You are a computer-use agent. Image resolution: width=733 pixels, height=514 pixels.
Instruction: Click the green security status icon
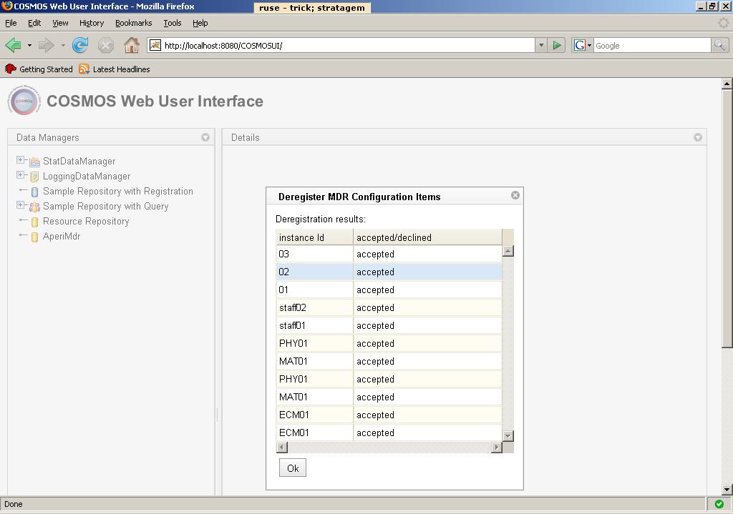(x=719, y=504)
